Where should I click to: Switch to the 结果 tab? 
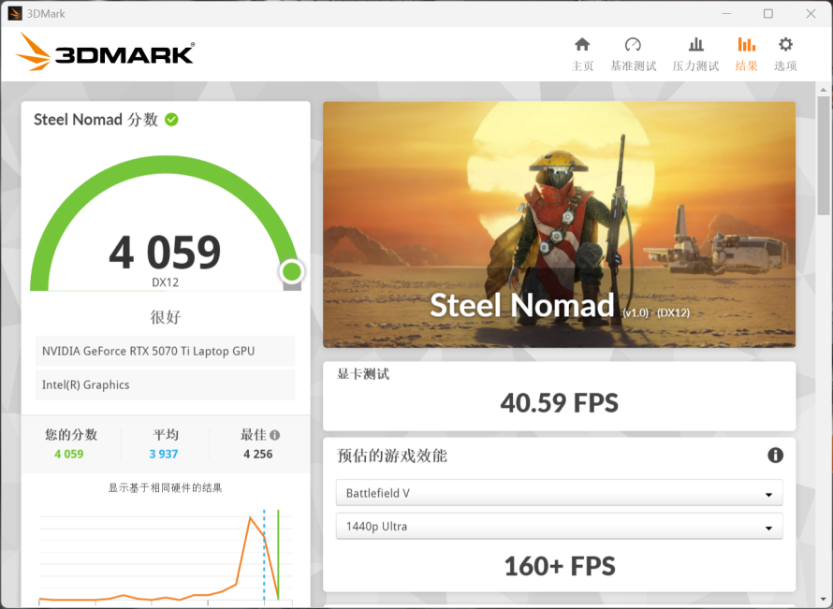(x=746, y=53)
